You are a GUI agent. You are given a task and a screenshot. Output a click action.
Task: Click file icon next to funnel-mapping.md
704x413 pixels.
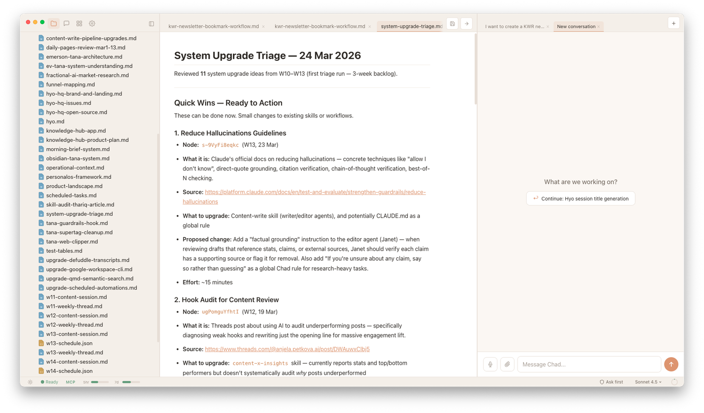[41, 84]
